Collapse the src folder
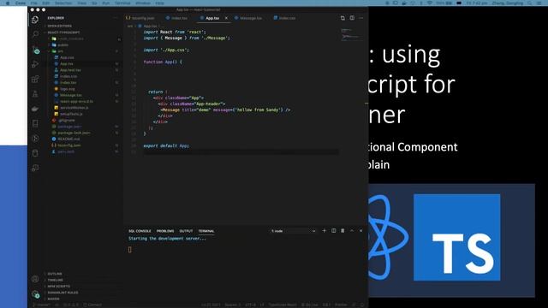 [60, 51]
